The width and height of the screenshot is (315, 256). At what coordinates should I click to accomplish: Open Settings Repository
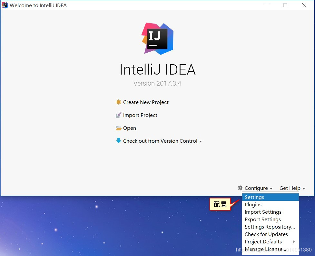click(x=270, y=227)
